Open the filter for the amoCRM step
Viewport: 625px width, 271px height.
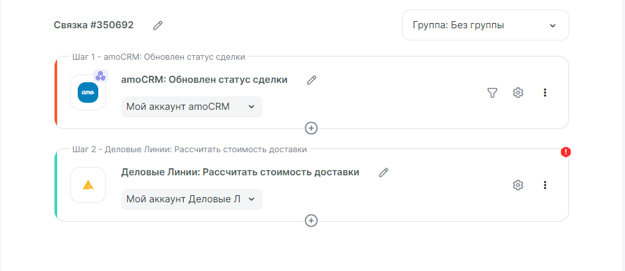(x=492, y=92)
